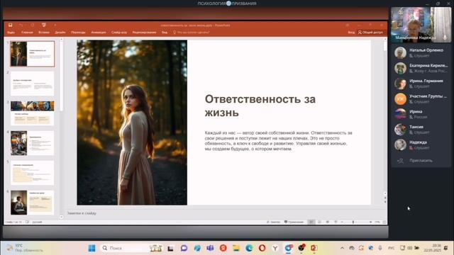Select participant Наталья Орленко

pos(421,52)
